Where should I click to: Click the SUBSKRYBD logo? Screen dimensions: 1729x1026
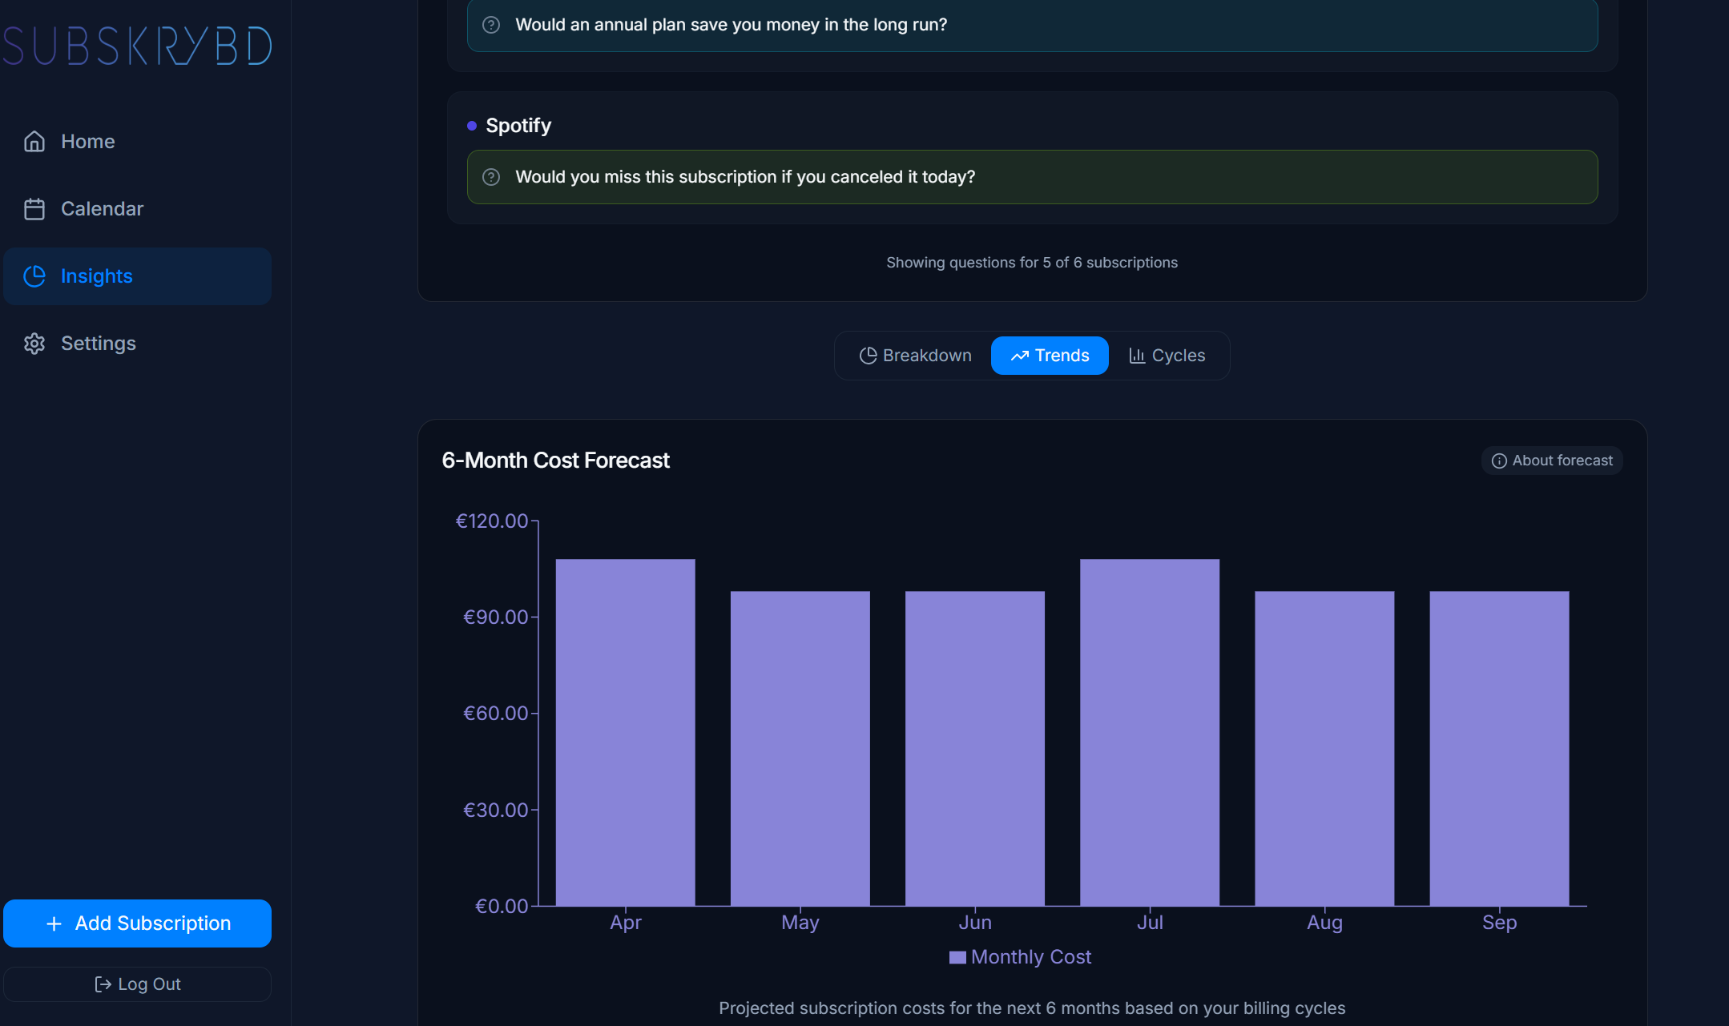click(138, 46)
